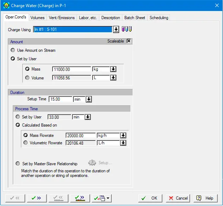Open the Charge Using stream dropdown
Screen dimensions: 223x206
coord(116,29)
